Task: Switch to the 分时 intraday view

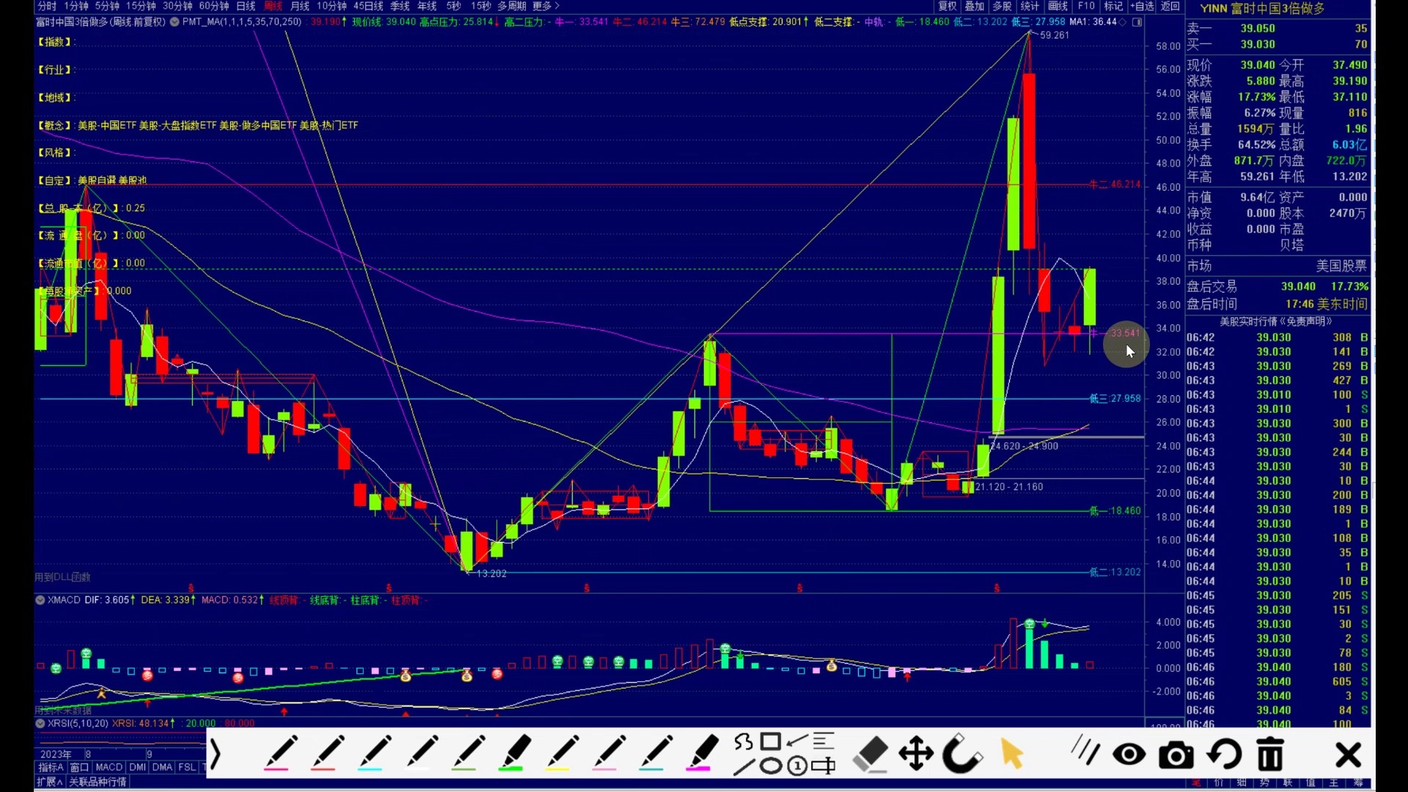Action: click(47, 6)
